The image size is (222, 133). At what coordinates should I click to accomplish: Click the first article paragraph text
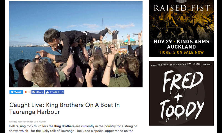pos(73,129)
